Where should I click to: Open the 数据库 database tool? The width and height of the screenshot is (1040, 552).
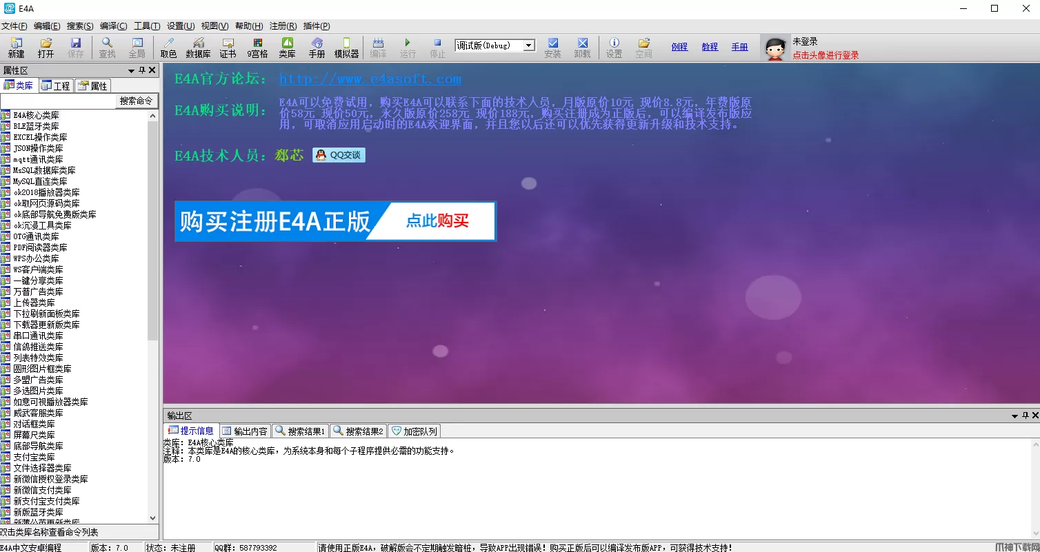click(x=198, y=48)
